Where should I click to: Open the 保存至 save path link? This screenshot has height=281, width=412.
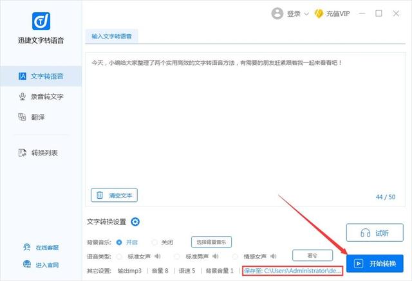point(292,271)
